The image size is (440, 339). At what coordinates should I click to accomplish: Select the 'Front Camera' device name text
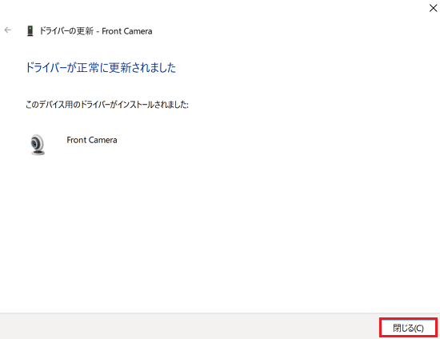(x=92, y=140)
